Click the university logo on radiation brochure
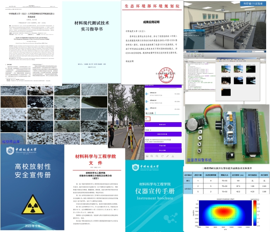 coord(21,150)
